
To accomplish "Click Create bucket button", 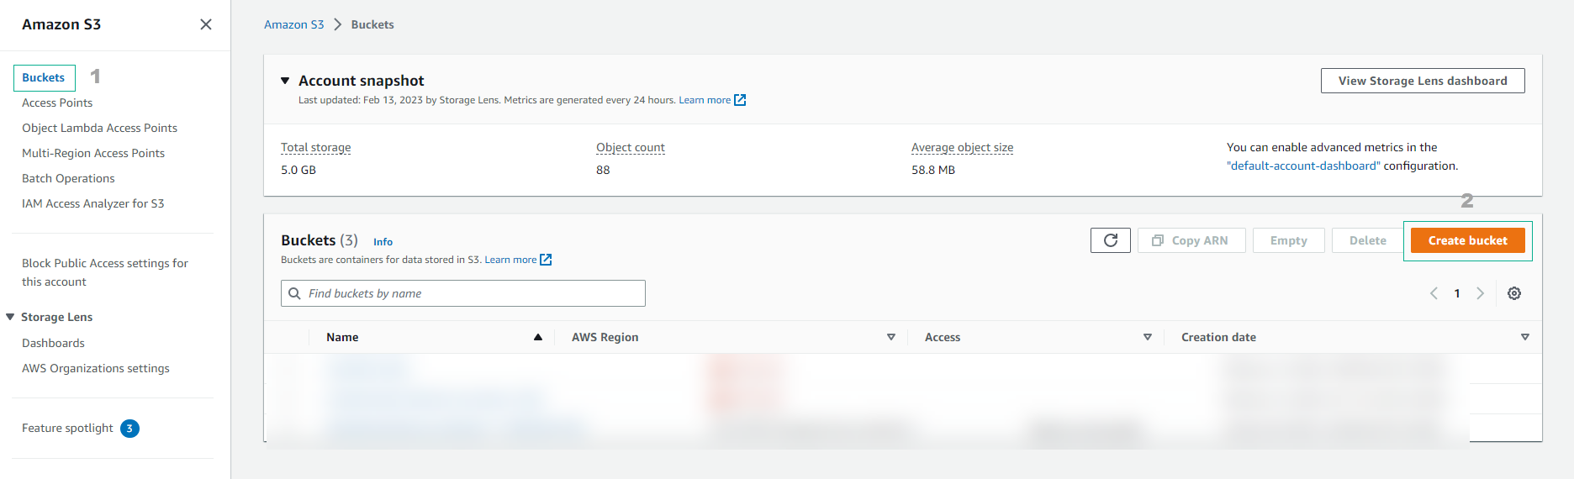I will [x=1468, y=240].
